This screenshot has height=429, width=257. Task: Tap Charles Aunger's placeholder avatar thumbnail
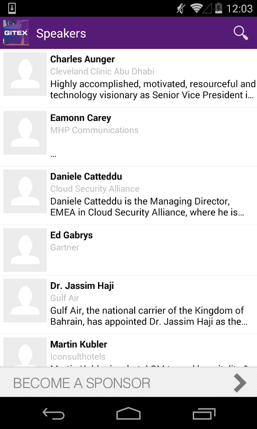coord(25,74)
